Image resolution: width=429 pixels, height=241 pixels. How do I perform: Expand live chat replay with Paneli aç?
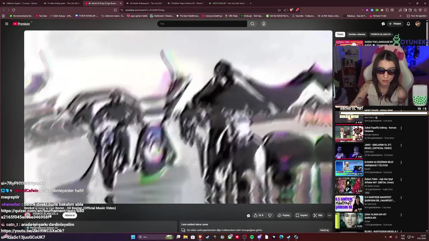(324, 230)
